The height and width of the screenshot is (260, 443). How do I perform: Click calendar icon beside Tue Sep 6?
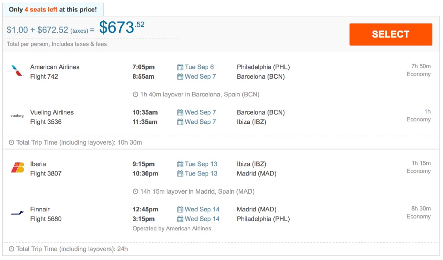pyautogui.click(x=180, y=67)
